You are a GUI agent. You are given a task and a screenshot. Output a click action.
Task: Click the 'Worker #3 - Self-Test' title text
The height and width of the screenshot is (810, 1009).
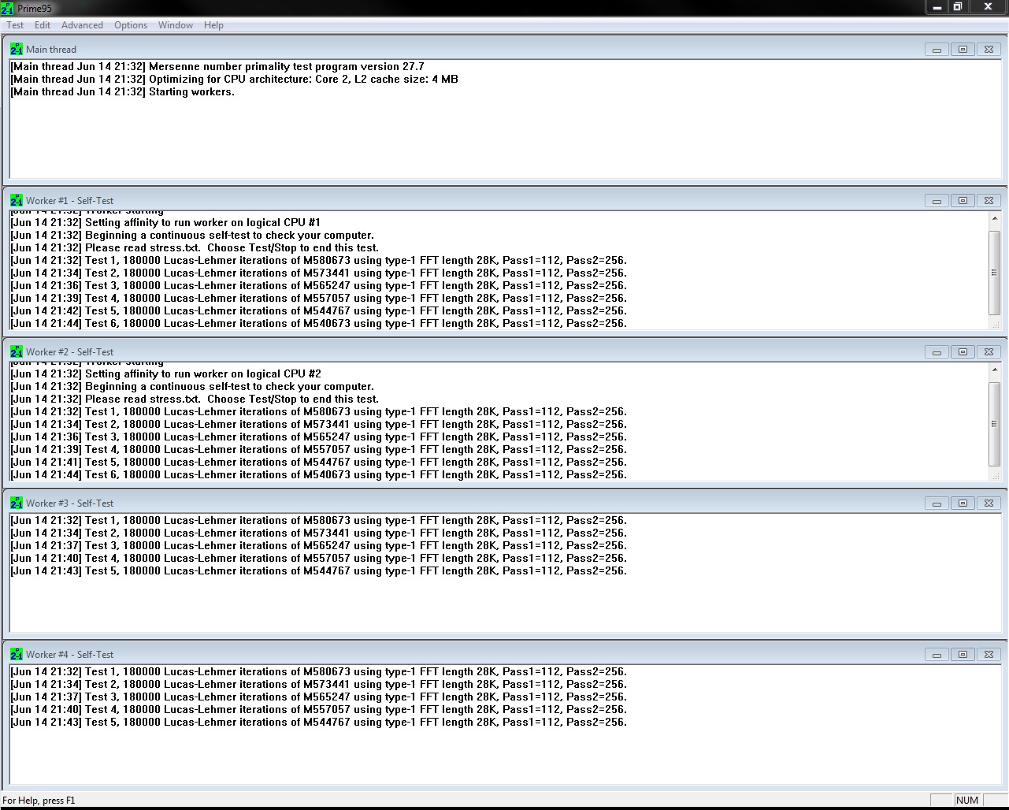pyautogui.click(x=70, y=503)
